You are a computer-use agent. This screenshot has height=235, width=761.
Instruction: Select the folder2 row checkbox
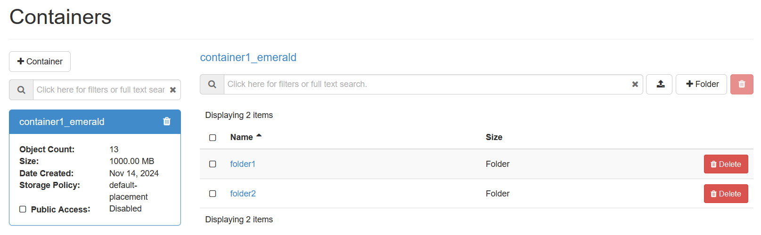pos(213,194)
